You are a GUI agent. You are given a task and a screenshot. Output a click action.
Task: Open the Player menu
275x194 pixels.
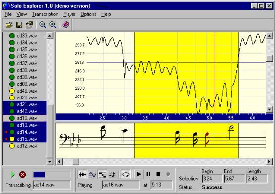[x=69, y=14]
